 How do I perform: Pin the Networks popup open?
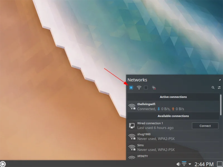(220, 80)
